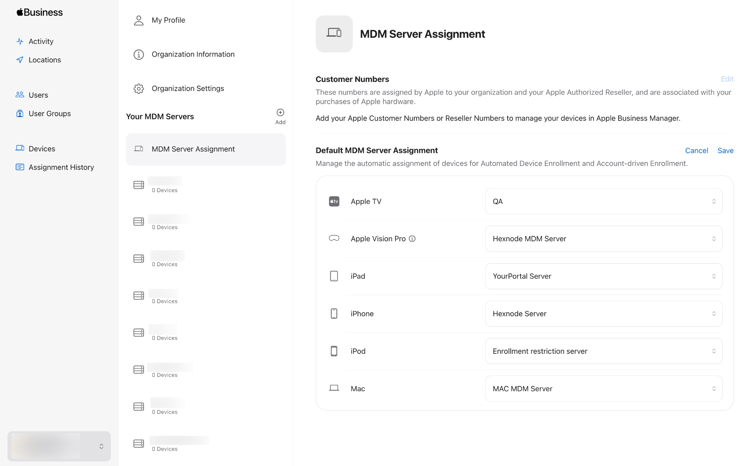Viewport: 756px width, 466px height.
Task: Click the Assignment History list icon
Action: [x=20, y=167]
